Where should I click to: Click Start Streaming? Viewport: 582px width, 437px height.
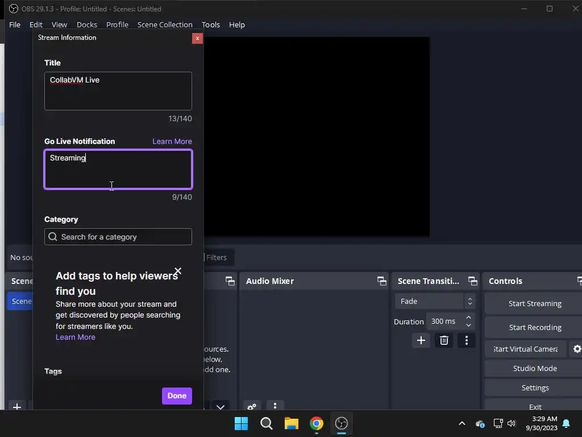[534, 304]
